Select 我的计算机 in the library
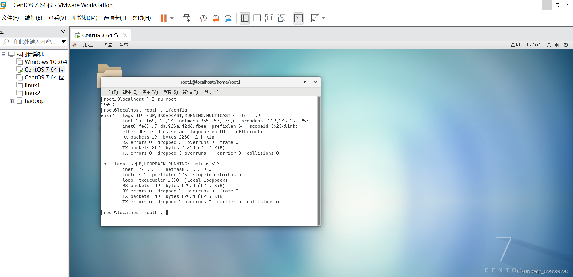Viewport: 573px width, 277px height. click(x=30, y=54)
